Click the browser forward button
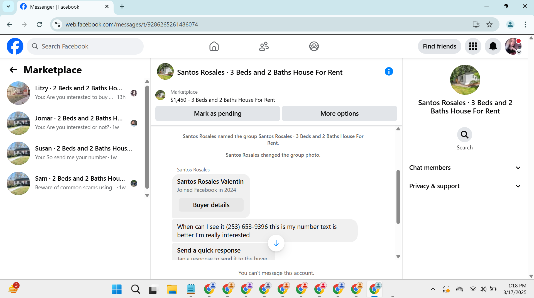The height and width of the screenshot is (298, 534). pyautogui.click(x=24, y=25)
